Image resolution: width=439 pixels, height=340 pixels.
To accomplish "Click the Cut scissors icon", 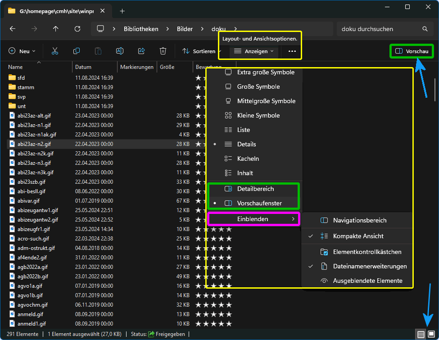I will pos(55,51).
